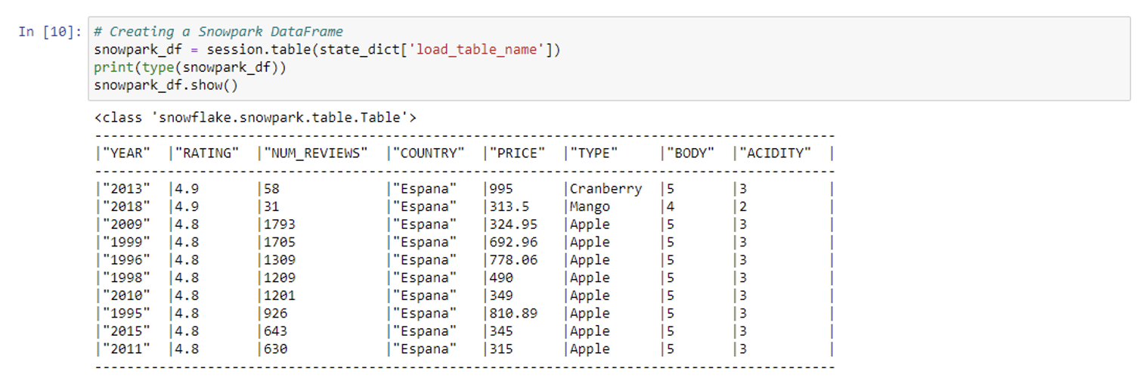The image size is (1137, 378).
Task: Click the Cranberry value in the TYPE column
Action: pos(606,188)
